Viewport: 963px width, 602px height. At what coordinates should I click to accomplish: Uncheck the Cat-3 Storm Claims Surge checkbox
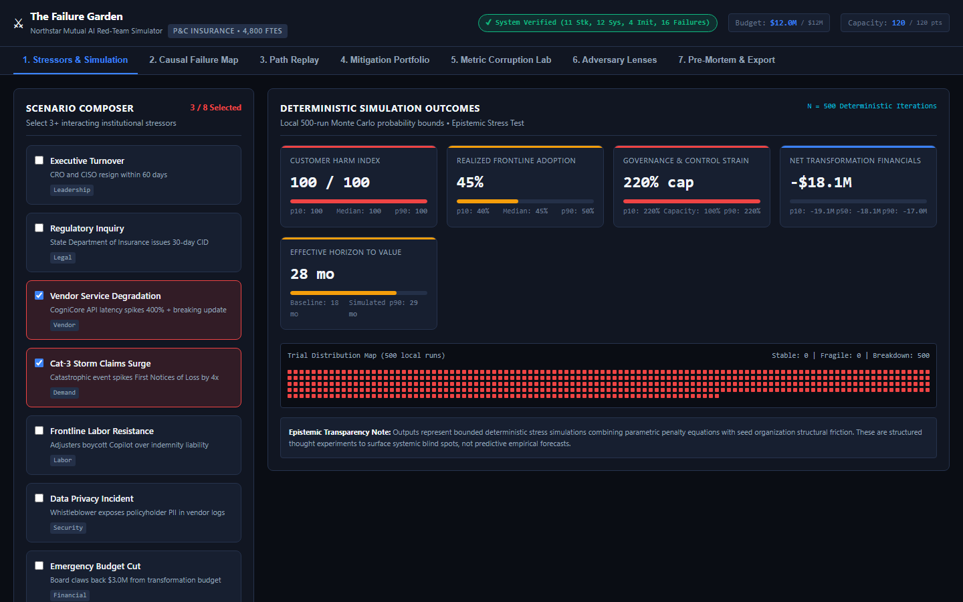click(39, 363)
